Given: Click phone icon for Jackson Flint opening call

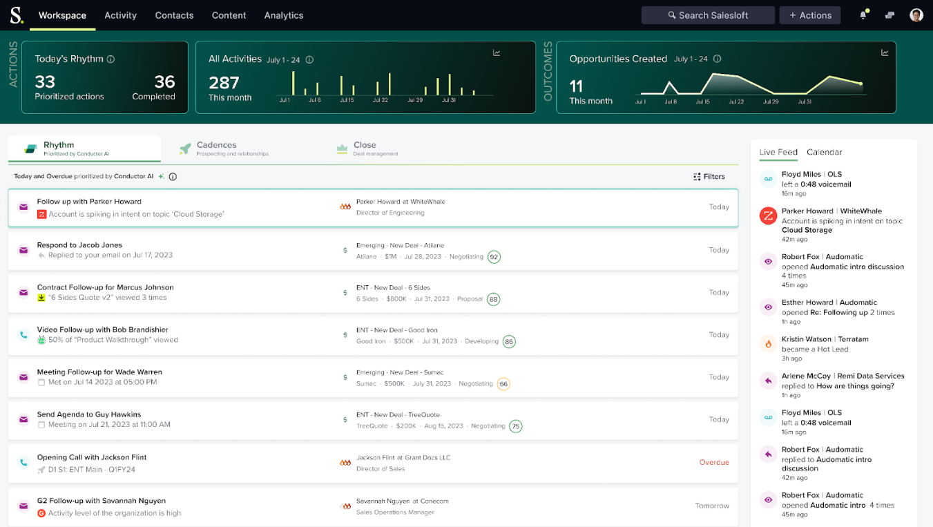Looking at the screenshot, I should 23,463.
